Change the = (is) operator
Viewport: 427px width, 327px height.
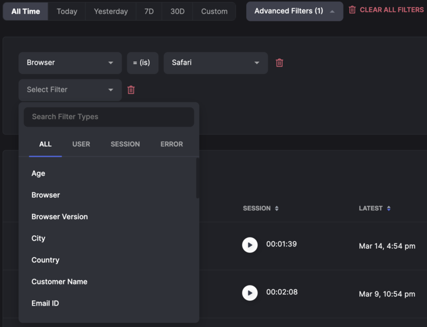pos(142,63)
